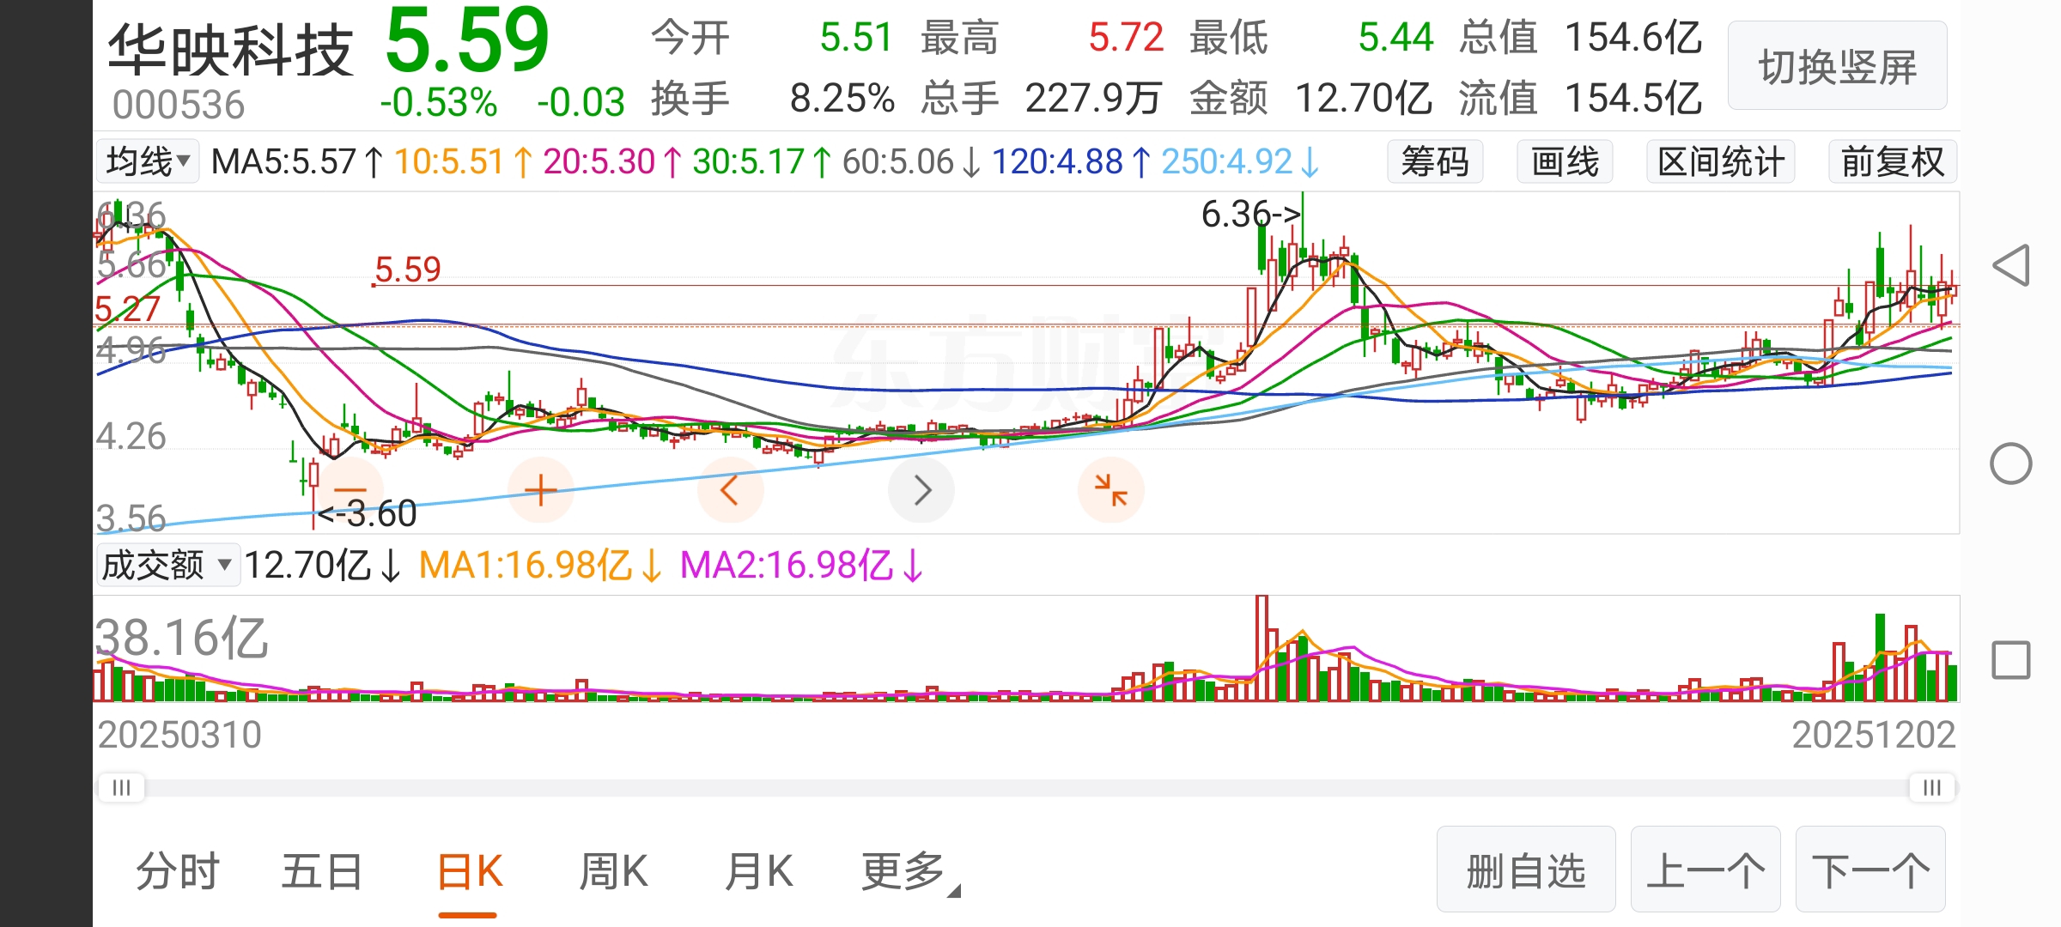This screenshot has height=927, width=2061.
Task: Click the 删自选 button
Action: 1525,870
